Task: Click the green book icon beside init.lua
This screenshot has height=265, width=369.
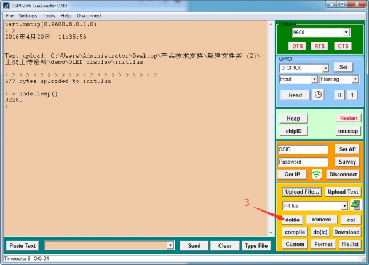Action: [356, 205]
